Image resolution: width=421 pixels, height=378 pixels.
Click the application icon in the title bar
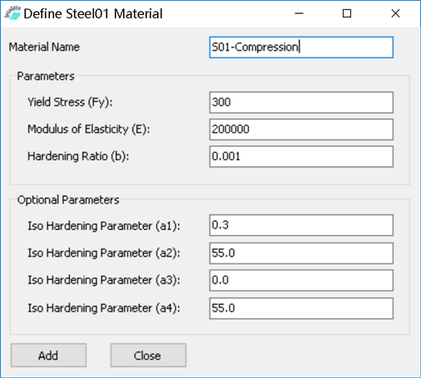(12, 13)
